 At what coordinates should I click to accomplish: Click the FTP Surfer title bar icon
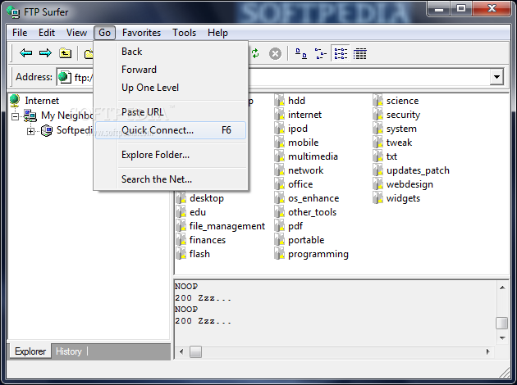point(13,11)
